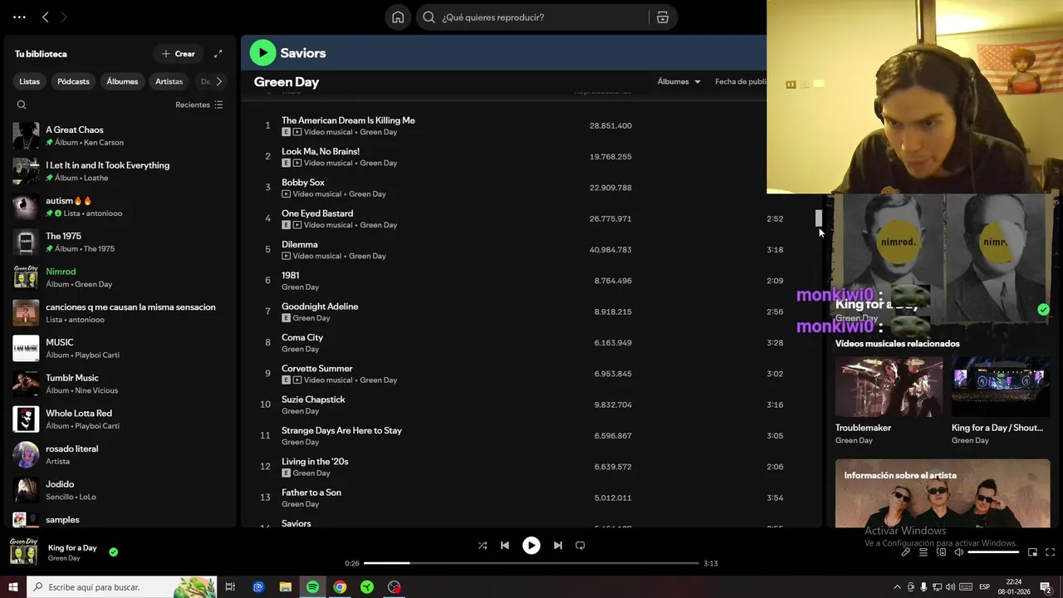Go back with the left arrow
The height and width of the screenshot is (598, 1063).
click(x=46, y=17)
